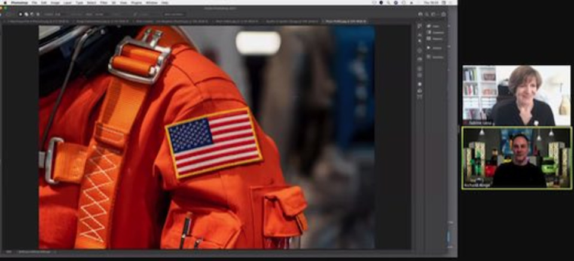Open the Plugins menu
Viewport: 574px width, 261px height.
[136, 2]
